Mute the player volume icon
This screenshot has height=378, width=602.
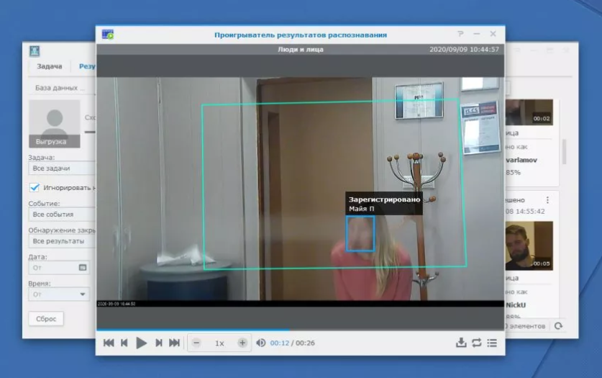(x=260, y=343)
